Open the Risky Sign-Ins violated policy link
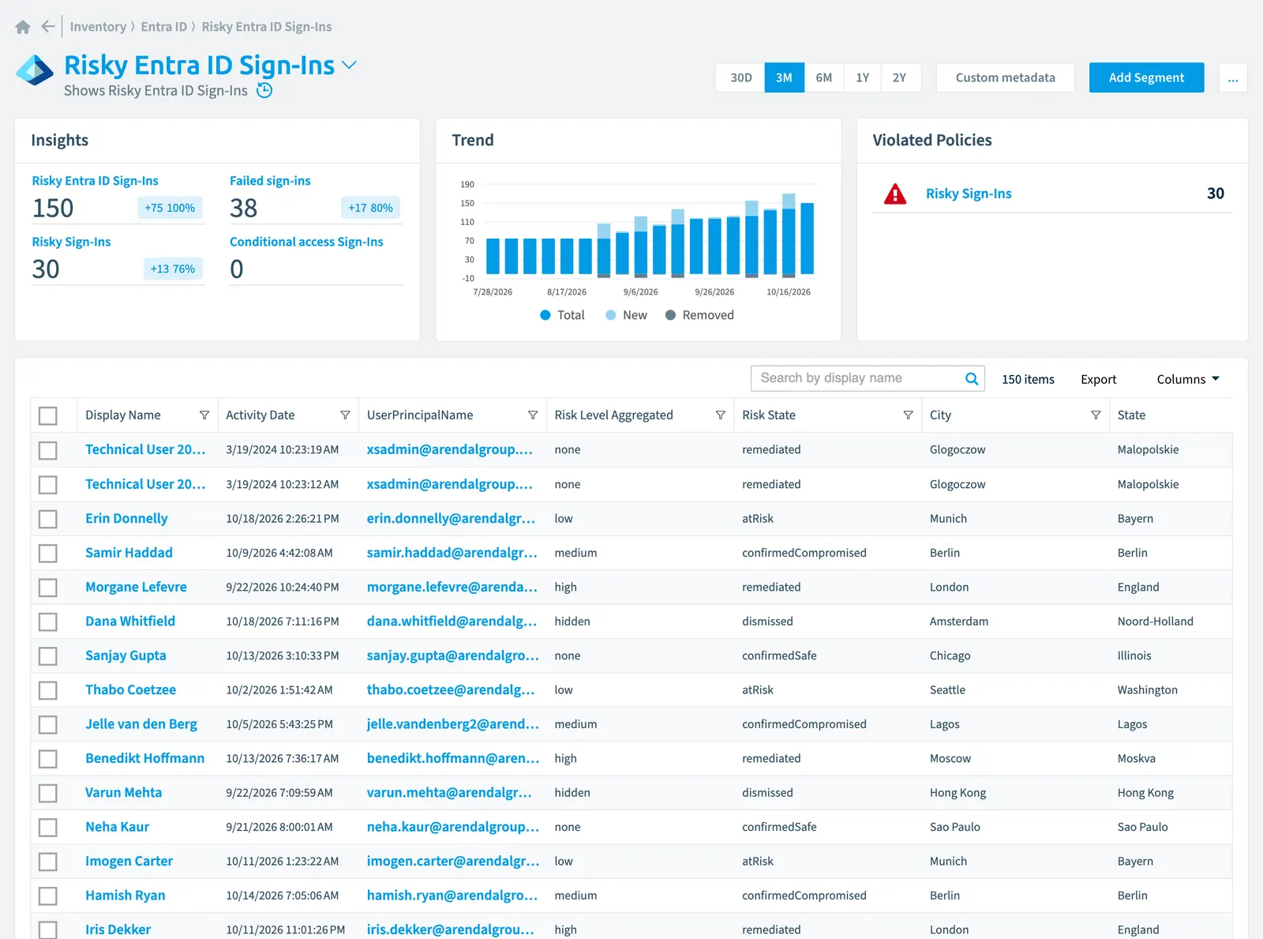The height and width of the screenshot is (939, 1263). [x=969, y=193]
